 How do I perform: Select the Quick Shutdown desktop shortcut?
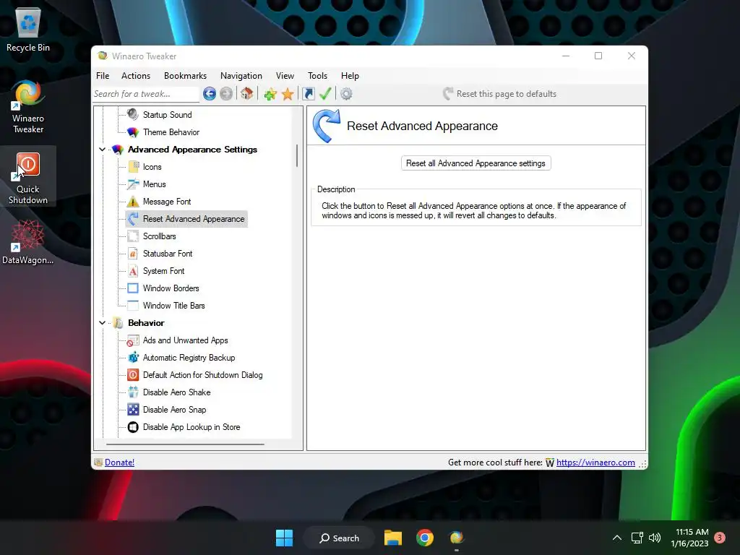point(28,178)
